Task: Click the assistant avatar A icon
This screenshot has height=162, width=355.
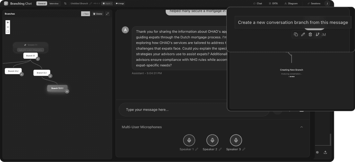Action: point(125,30)
